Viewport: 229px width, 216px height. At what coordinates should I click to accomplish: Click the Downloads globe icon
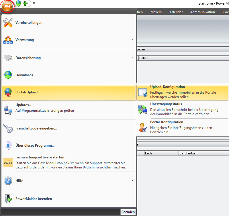tap(8, 75)
